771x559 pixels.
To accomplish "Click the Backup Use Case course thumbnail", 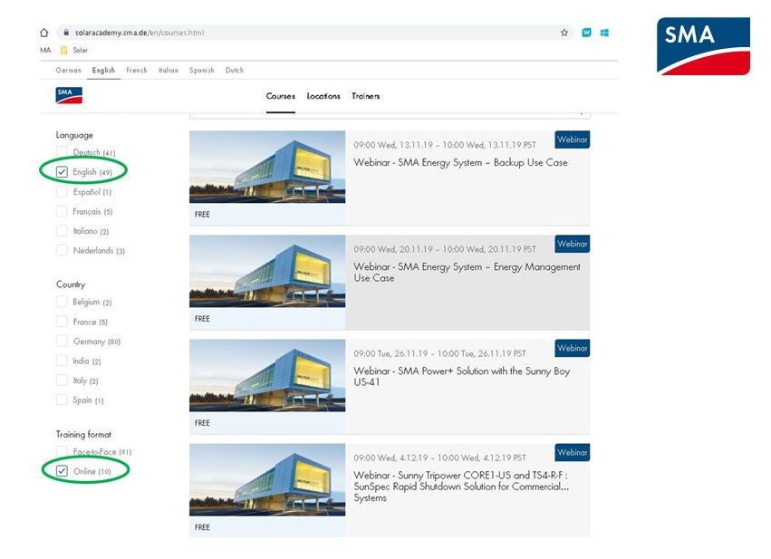I will pos(267,167).
